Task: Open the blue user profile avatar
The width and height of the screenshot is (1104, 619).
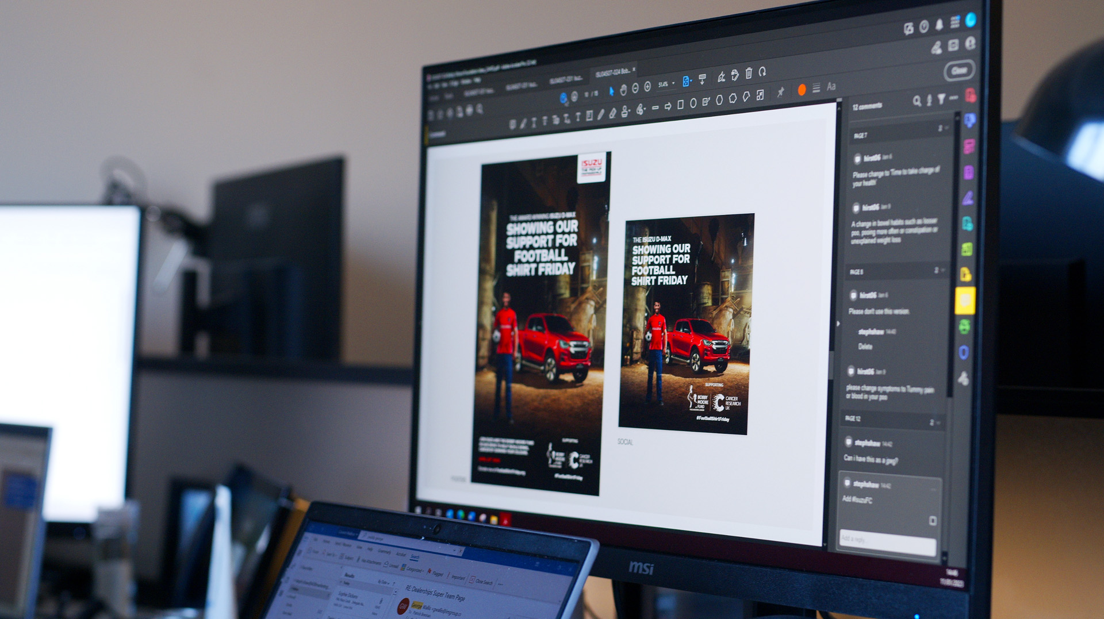Action: pyautogui.click(x=971, y=20)
